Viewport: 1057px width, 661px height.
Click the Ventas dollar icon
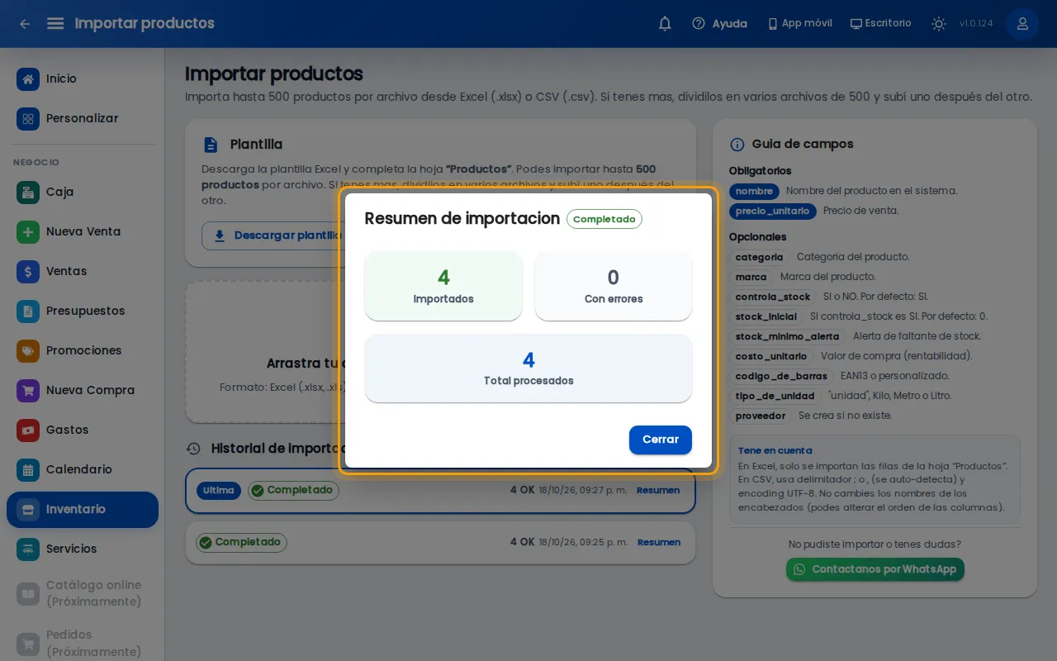coord(28,271)
